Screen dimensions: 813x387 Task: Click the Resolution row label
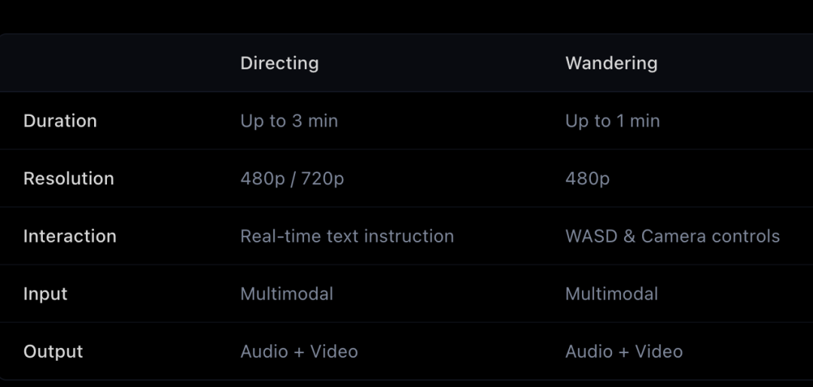(x=69, y=178)
